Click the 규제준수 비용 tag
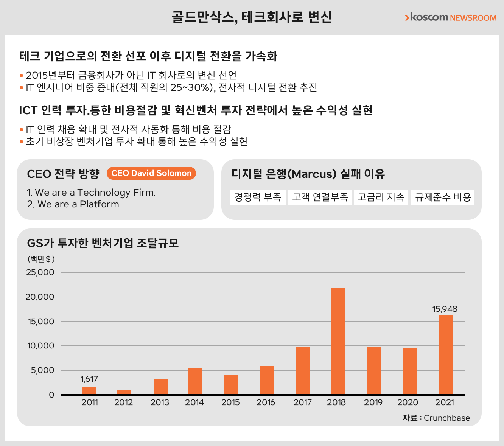 click(x=442, y=197)
